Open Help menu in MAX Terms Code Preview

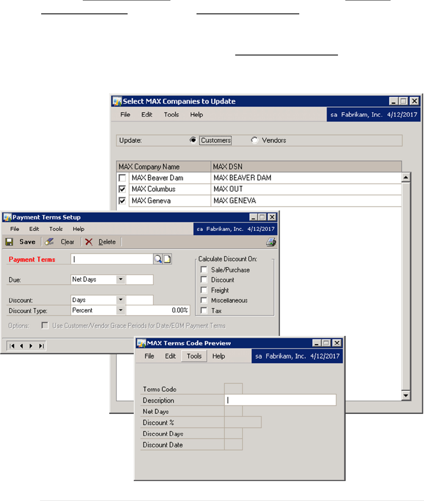pyautogui.click(x=219, y=356)
